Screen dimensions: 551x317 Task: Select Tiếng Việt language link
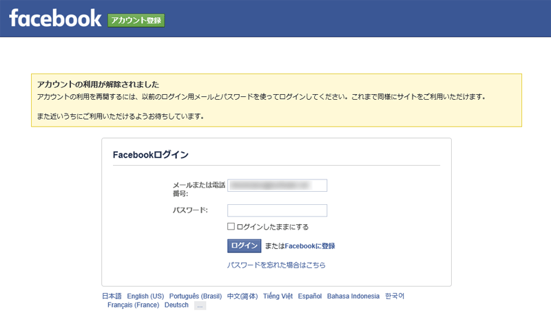click(278, 296)
